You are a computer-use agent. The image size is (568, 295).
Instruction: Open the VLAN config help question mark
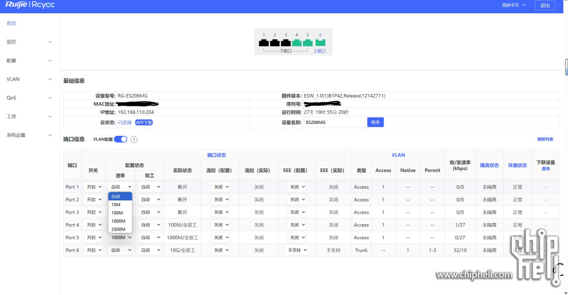[133, 139]
